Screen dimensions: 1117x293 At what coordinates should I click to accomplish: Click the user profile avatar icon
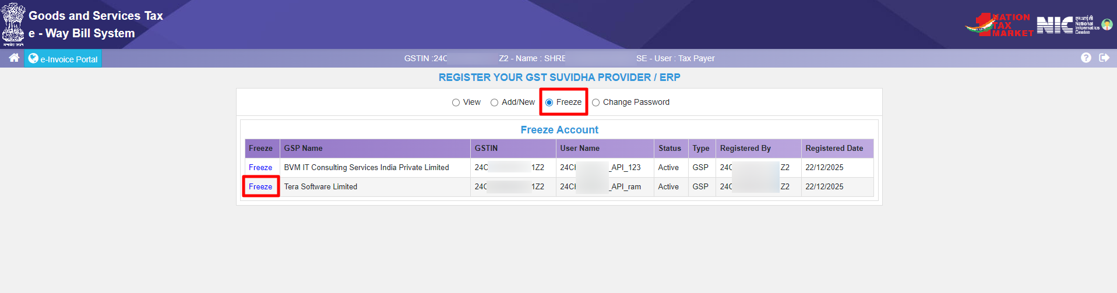1107,24
